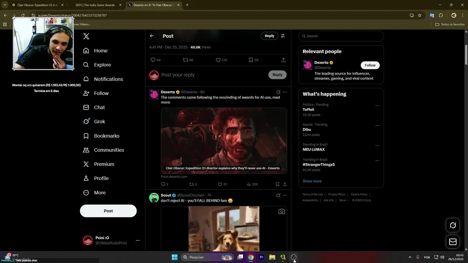Screen dimensions: 468x263
Task: Open Home in the X sidebar
Action: click(95, 51)
